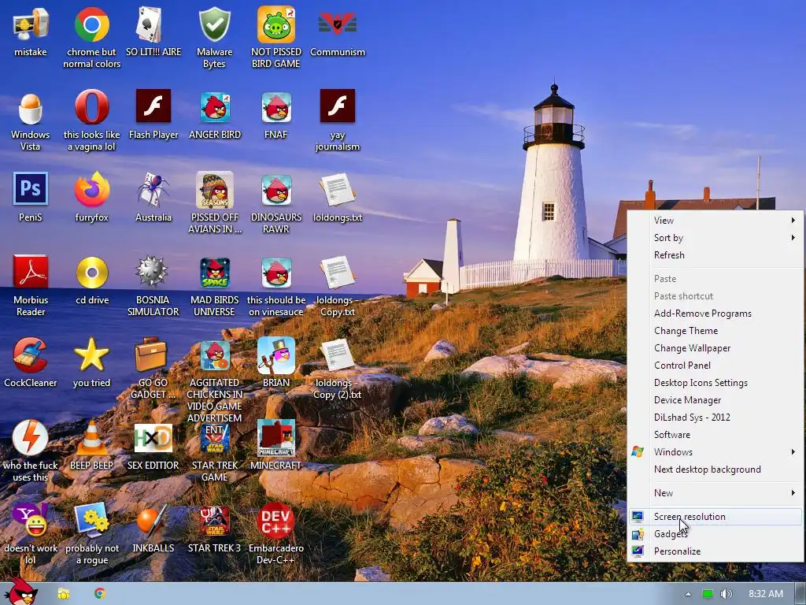Image resolution: width=806 pixels, height=605 pixels.
Task: Open the pinned folder on the taskbar
Action: click(64, 594)
